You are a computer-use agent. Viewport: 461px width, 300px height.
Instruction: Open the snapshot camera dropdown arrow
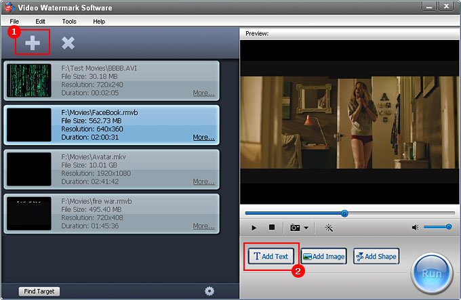306,228
